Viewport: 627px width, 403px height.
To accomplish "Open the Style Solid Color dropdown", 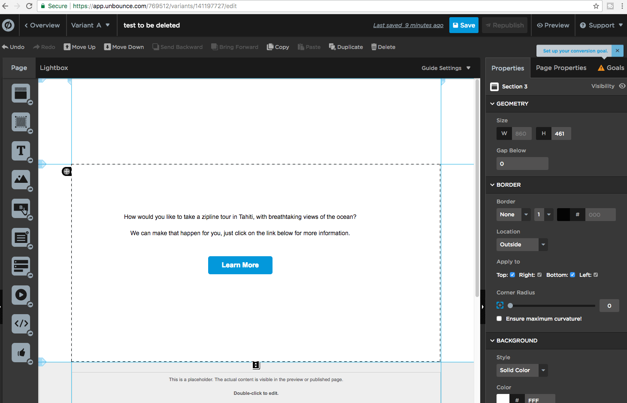I will click(522, 370).
